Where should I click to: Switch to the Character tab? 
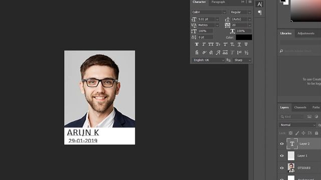coord(199,2)
